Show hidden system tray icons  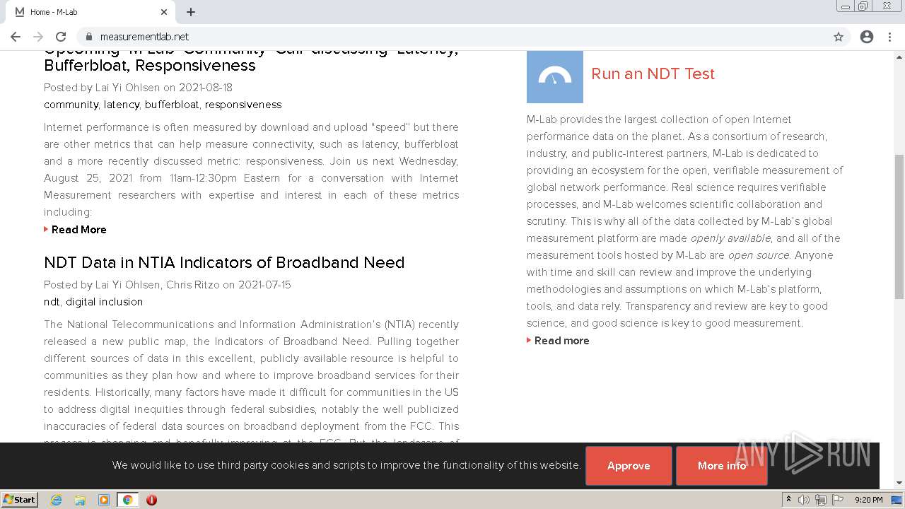[788, 500]
